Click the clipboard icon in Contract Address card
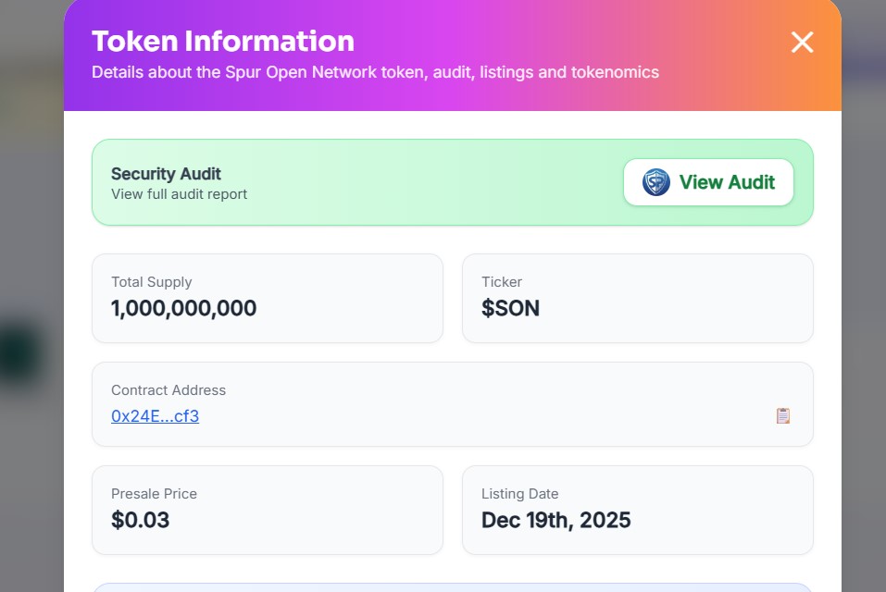This screenshot has height=592, width=886. pyautogui.click(x=784, y=415)
